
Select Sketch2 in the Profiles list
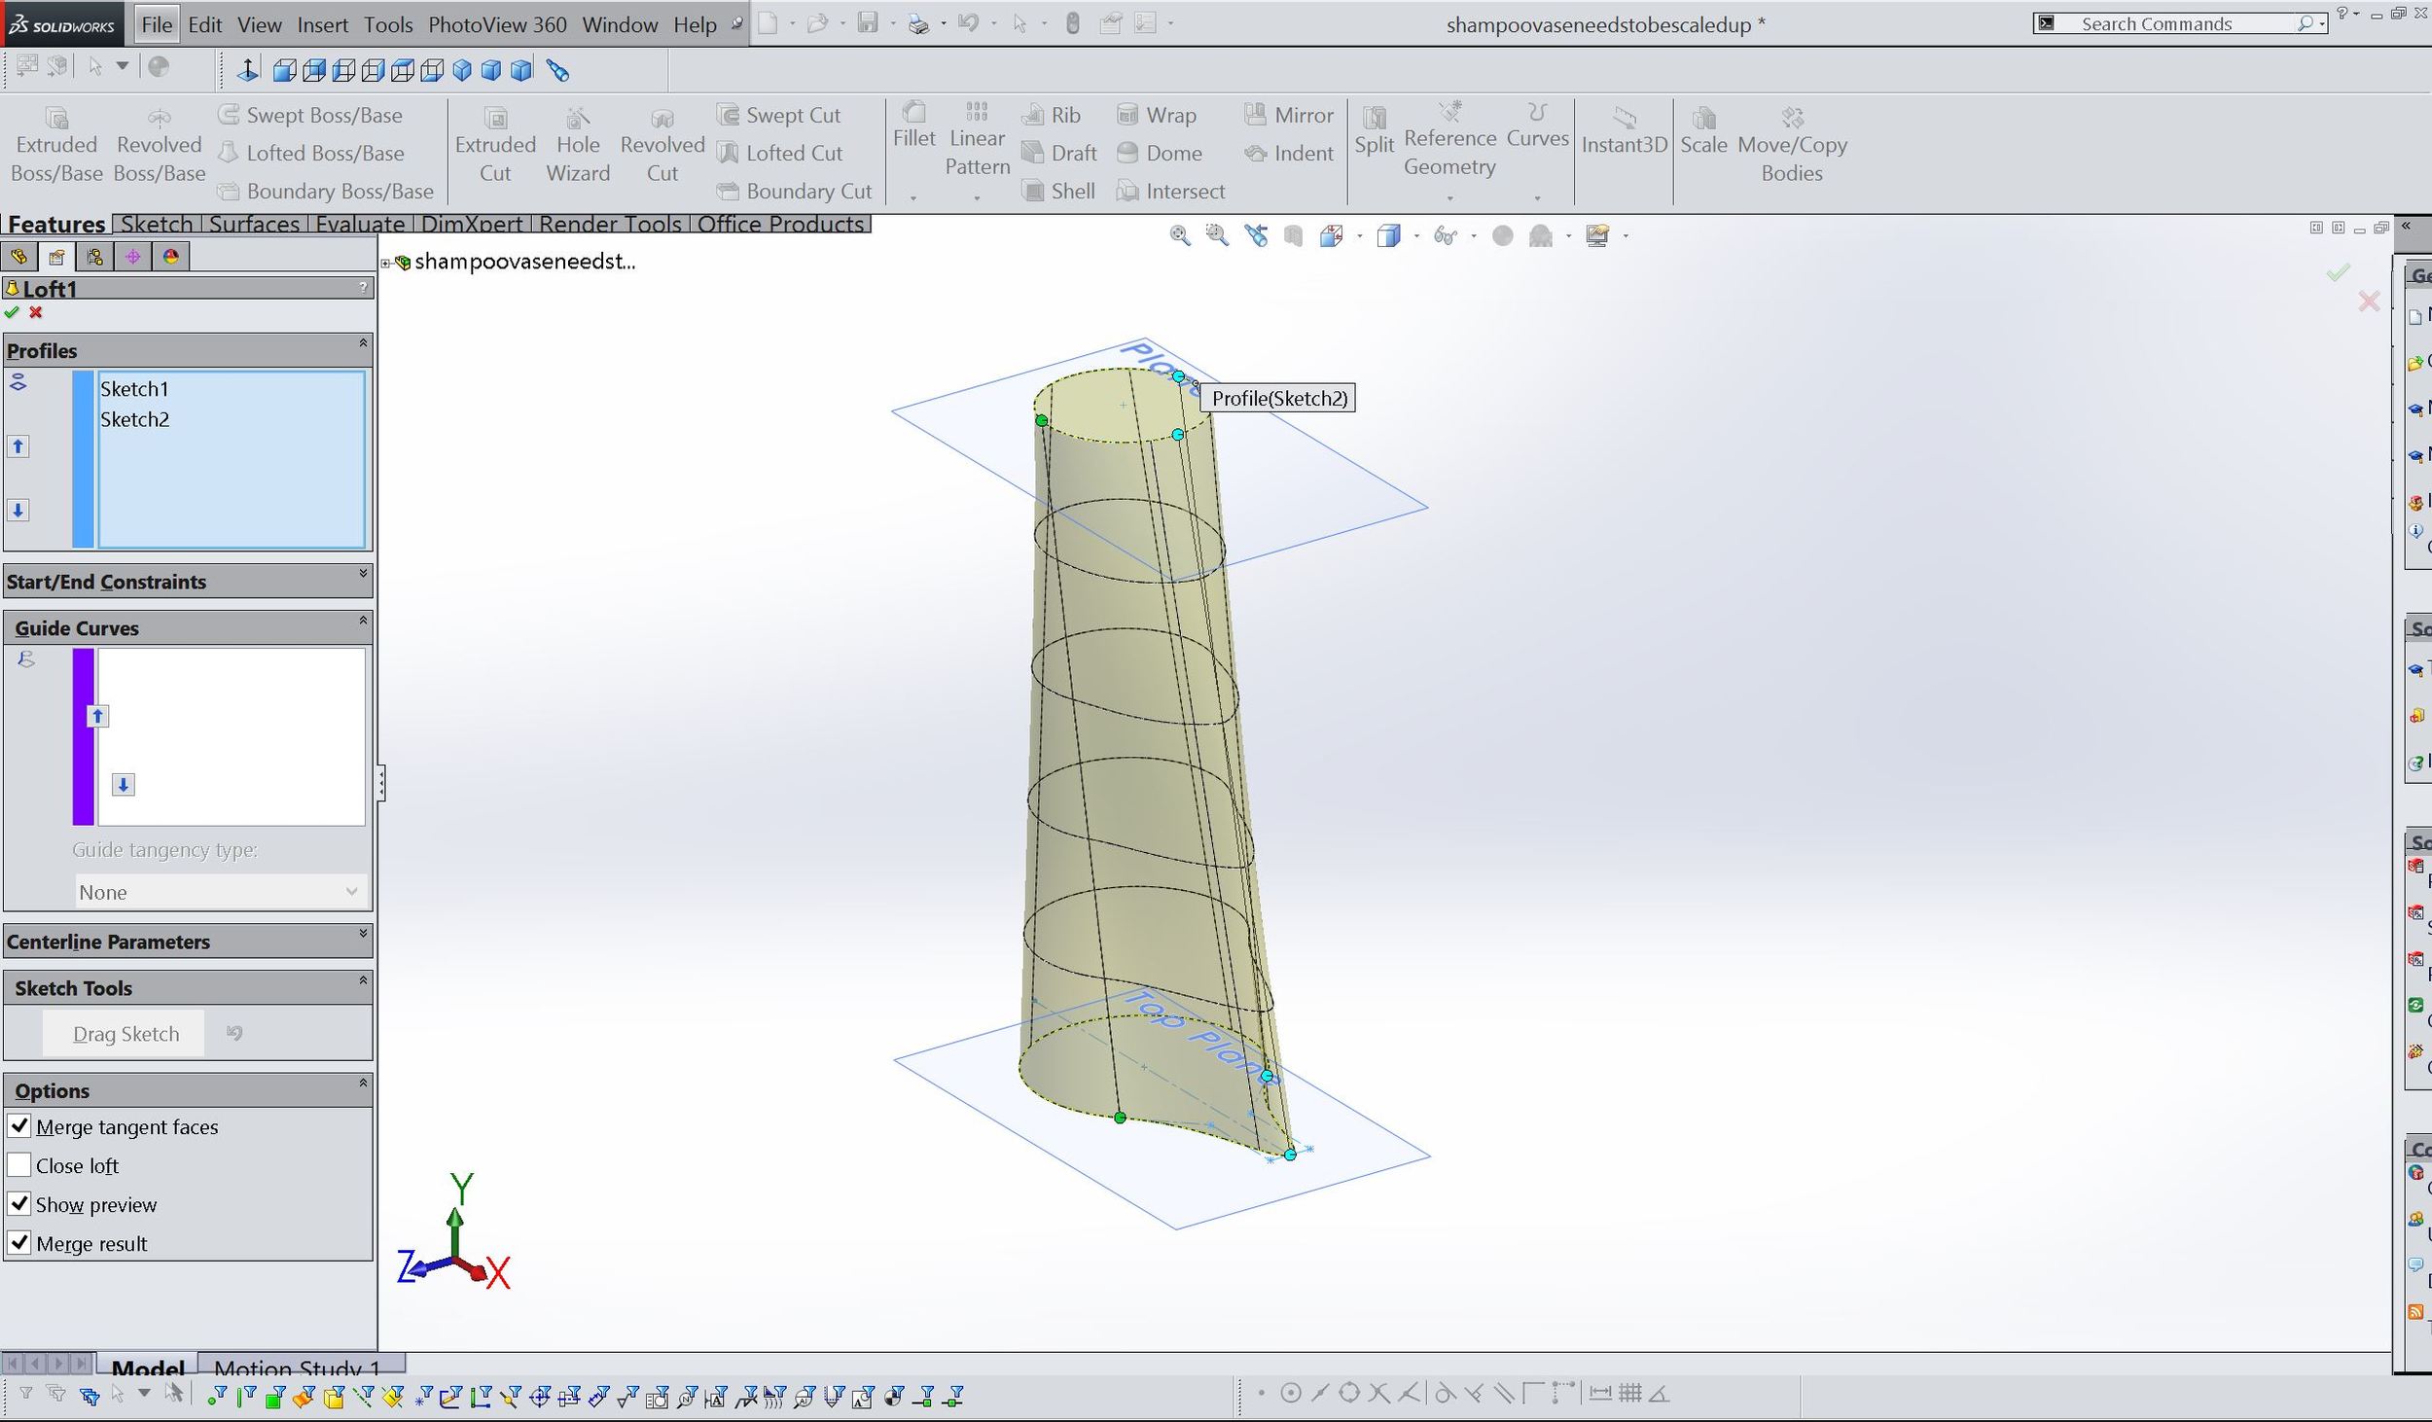tap(134, 419)
